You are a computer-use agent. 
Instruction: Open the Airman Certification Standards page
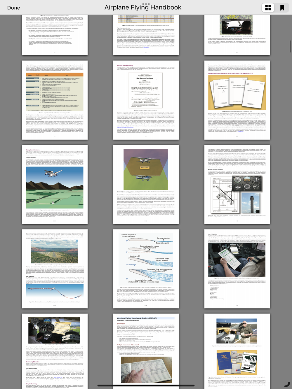tap(237, 100)
